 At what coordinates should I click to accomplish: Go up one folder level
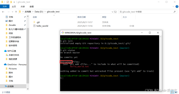(x=16, y=12)
